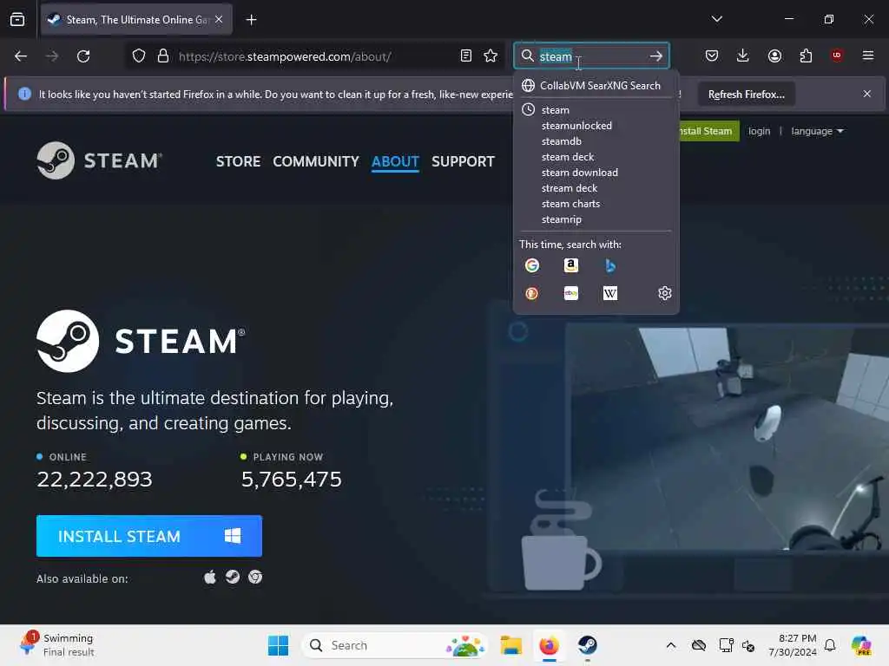Open the Windows Start menu

point(278,645)
